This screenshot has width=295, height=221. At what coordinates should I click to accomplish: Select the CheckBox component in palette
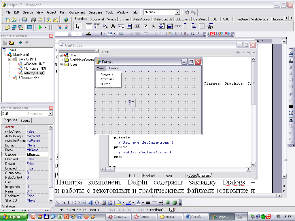(145, 26)
